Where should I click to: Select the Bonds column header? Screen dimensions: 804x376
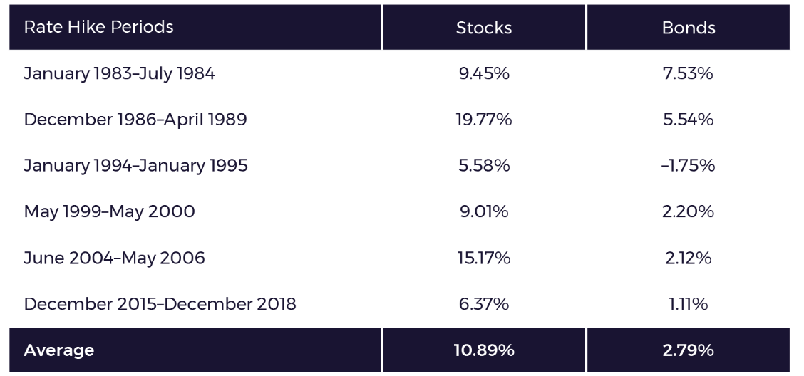[x=688, y=28]
